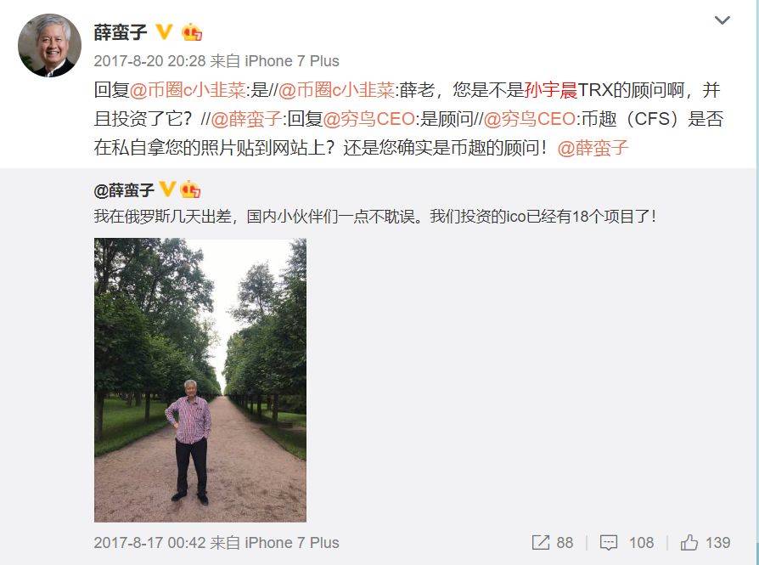Open the @薛蛮子 quoted post author link
The width and height of the screenshot is (759, 565).
pos(124,190)
